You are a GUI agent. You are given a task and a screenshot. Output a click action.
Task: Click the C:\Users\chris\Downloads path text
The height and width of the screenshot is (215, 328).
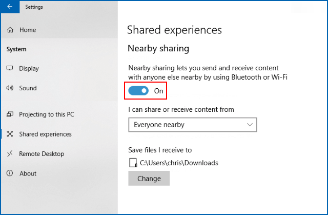pos(179,163)
